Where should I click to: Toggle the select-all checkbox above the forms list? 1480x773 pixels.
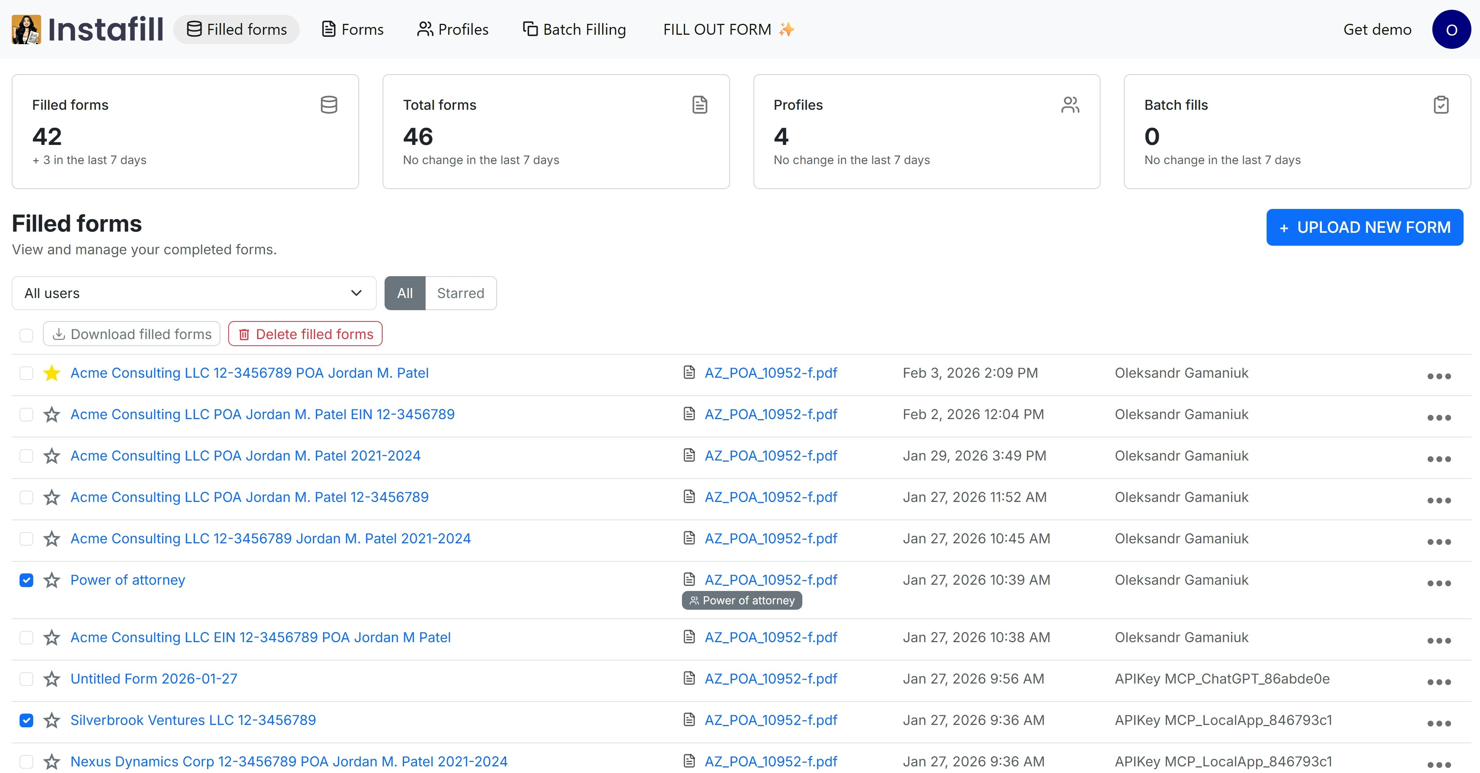pyautogui.click(x=27, y=335)
